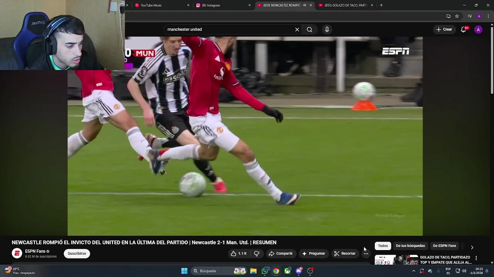Image resolution: width=494 pixels, height=277 pixels.
Task: Open the Windows Start menu
Action: coord(184,271)
